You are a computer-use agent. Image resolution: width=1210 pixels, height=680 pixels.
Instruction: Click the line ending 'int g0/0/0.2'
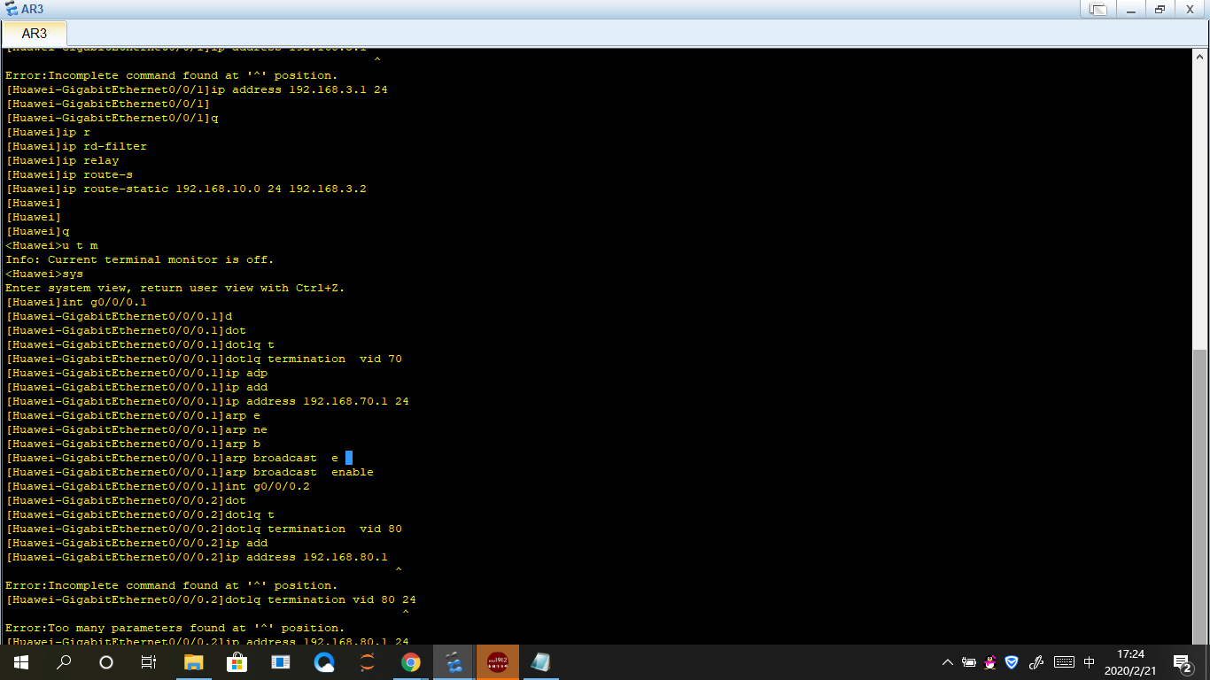158,486
